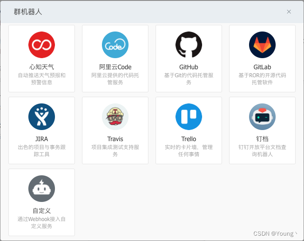
Task: Click description 通过Webhook接入自定义服务
Action: [x=42, y=222]
